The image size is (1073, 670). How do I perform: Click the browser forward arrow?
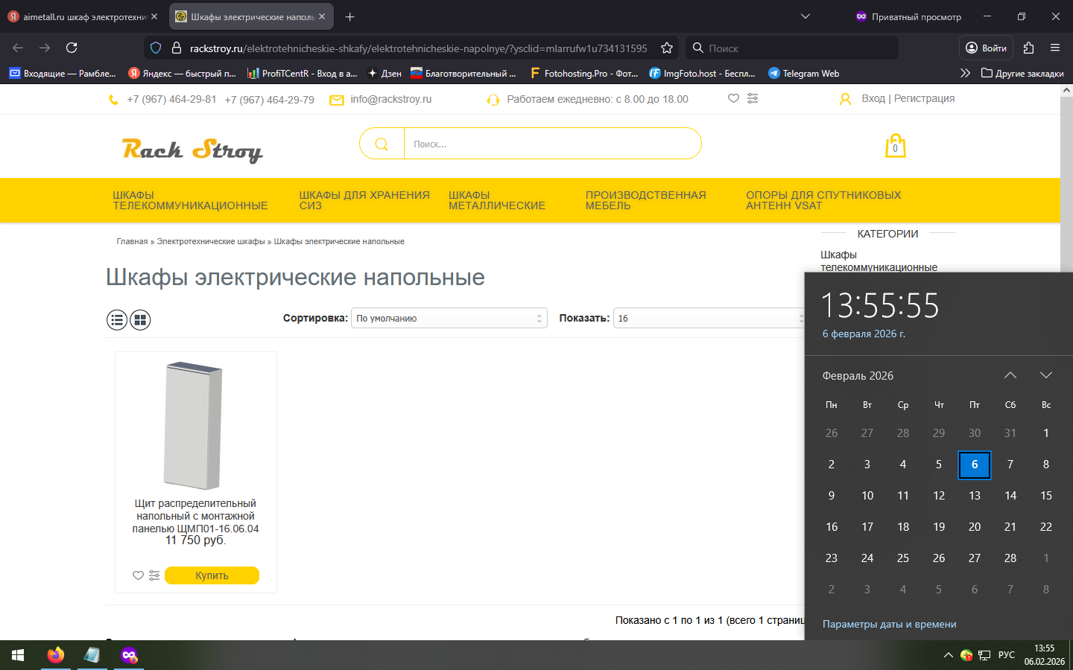pyautogui.click(x=45, y=48)
